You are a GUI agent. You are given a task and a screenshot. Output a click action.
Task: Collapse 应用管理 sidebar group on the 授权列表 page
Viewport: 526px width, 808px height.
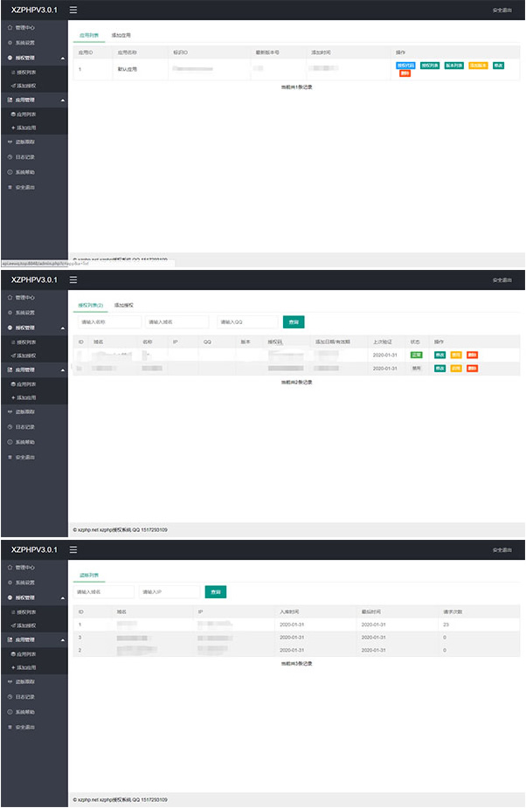pos(62,370)
